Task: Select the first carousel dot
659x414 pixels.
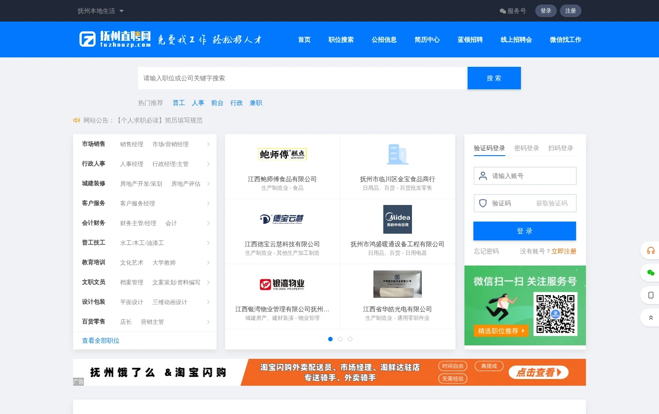Action: (x=330, y=339)
